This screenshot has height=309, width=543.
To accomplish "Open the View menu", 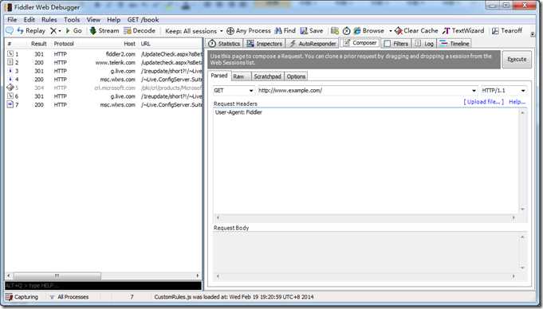I will point(93,20).
